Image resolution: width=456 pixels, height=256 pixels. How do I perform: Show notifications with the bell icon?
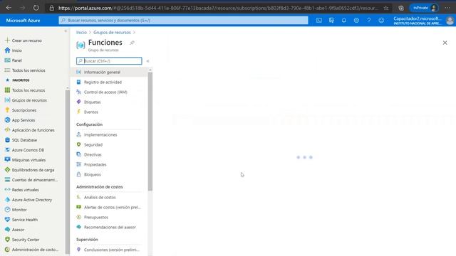[343, 21]
